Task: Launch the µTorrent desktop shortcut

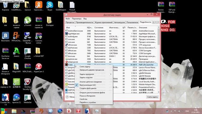Action: point(27,21)
